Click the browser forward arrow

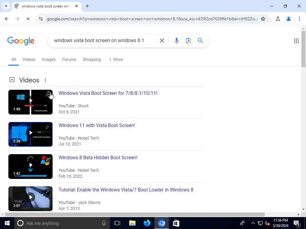pos(17,19)
